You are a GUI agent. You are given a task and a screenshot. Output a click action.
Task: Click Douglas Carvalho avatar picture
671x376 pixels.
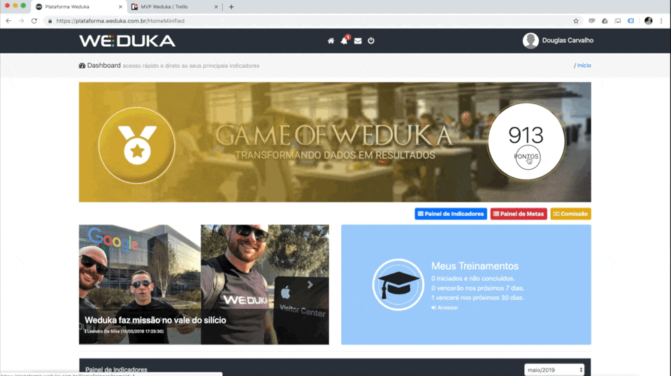pyautogui.click(x=531, y=41)
